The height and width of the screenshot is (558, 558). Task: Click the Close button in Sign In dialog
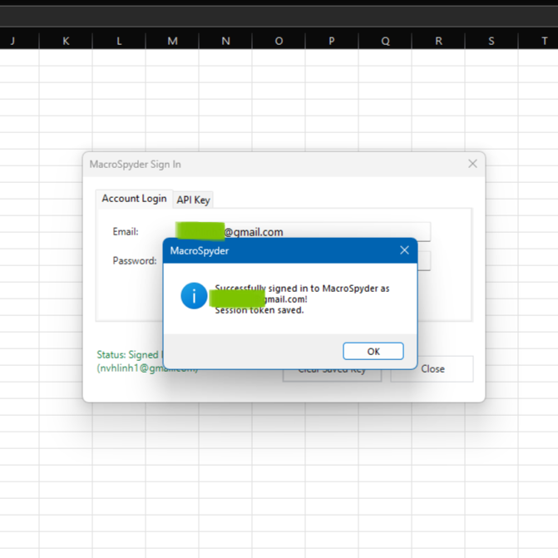(x=432, y=368)
